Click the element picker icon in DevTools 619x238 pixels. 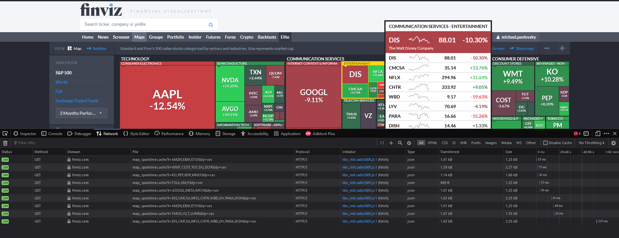pos(5,133)
